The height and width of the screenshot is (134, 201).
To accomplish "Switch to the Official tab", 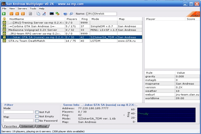I will click(42, 126).
